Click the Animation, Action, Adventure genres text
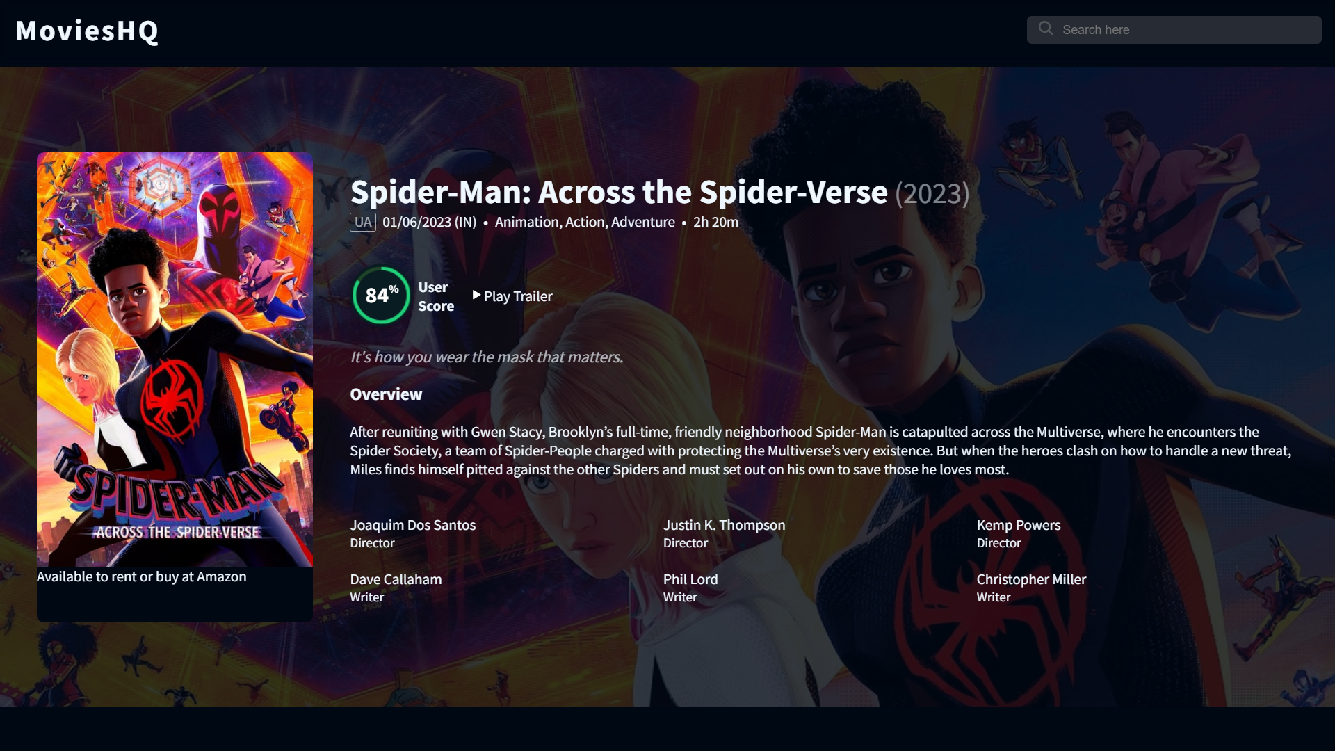Viewport: 1335px width, 751px height. pyautogui.click(x=585, y=222)
